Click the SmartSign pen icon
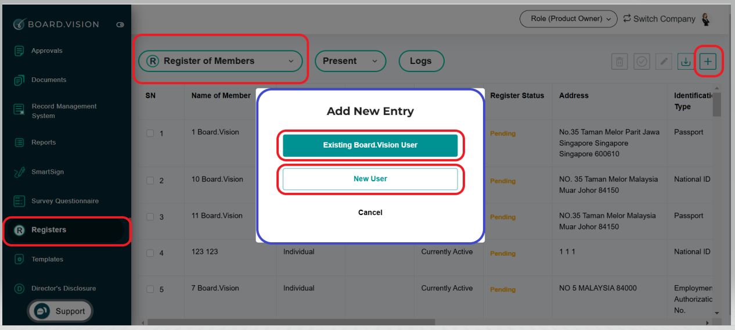 19,172
